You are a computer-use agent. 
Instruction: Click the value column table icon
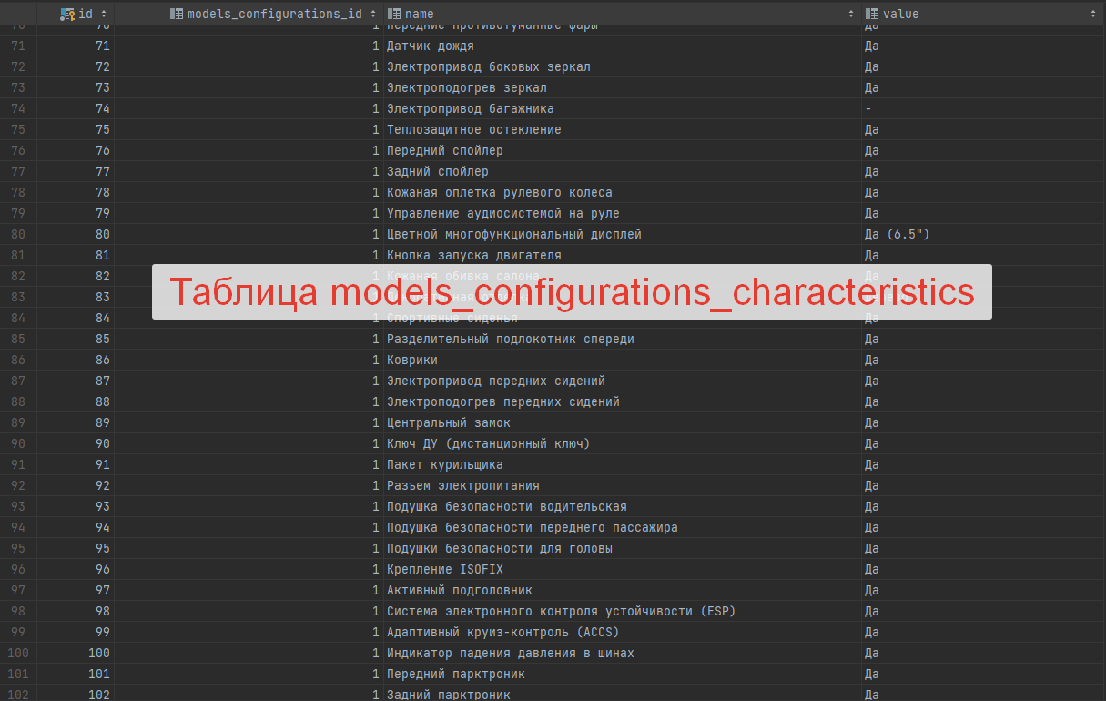[x=872, y=14]
